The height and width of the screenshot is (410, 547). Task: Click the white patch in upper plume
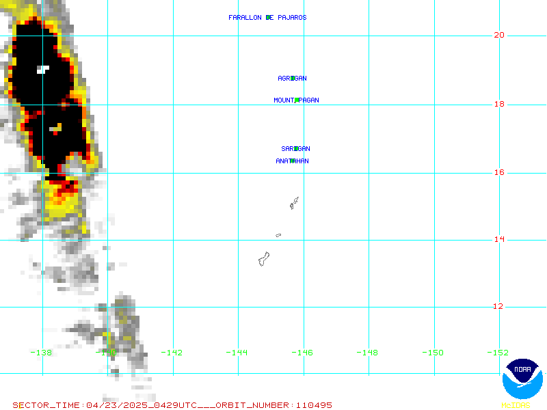[x=43, y=70]
